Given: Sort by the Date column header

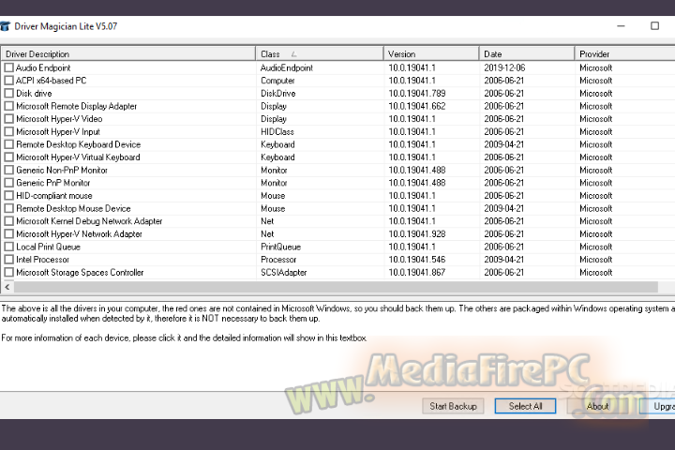Looking at the screenshot, I should (527, 53).
